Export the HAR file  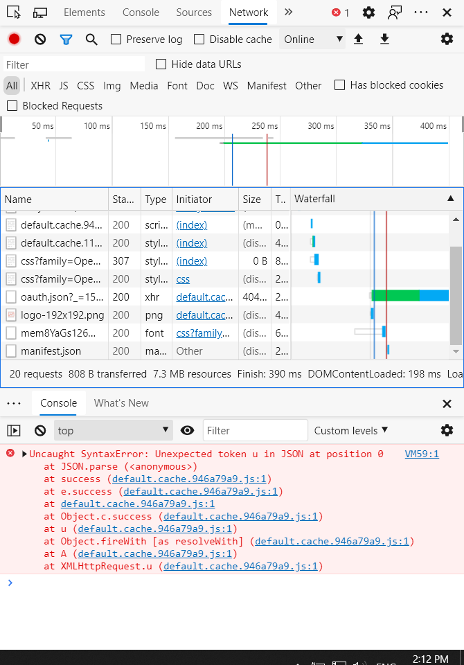pyautogui.click(x=384, y=39)
